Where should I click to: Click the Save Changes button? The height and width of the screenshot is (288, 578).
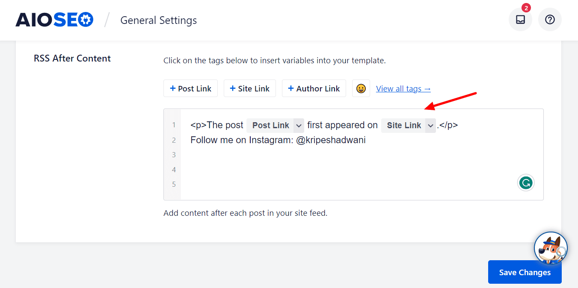[x=525, y=272]
